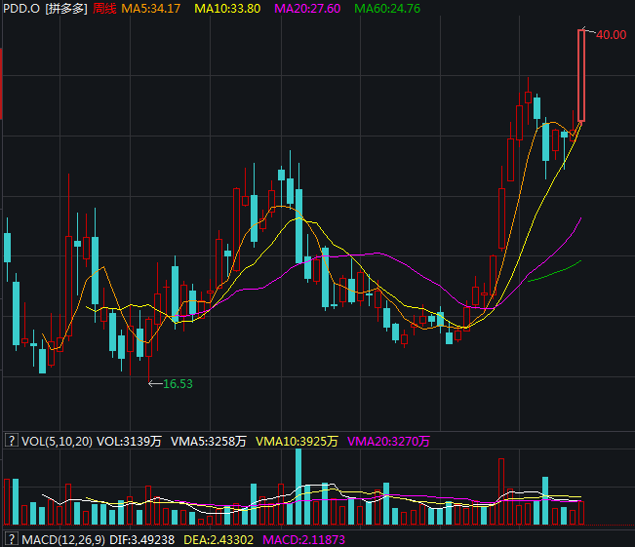Open the MACD indicator help question-mark icon

(12, 539)
